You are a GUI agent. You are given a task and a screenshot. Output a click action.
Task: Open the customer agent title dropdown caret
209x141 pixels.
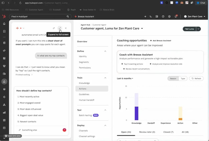142,28
